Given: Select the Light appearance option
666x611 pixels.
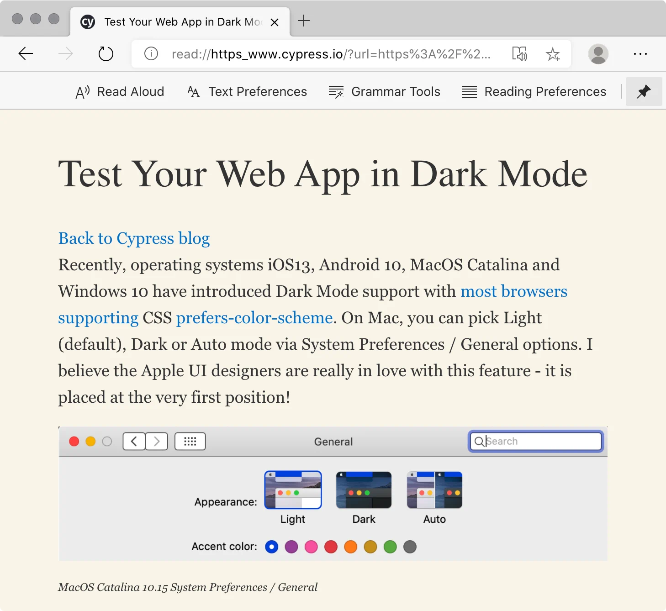Looking at the screenshot, I should point(293,490).
